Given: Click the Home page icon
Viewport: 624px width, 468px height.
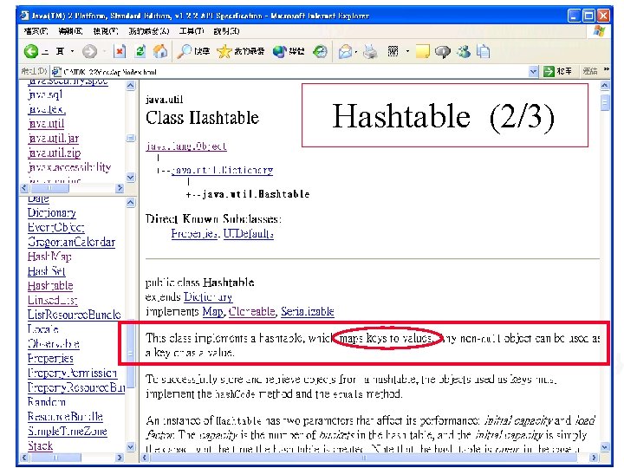Looking at the screenshot, I should click(x=160, y=51).
